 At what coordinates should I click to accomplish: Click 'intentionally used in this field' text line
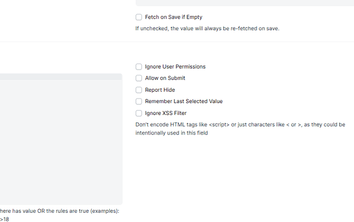point(171,133)
